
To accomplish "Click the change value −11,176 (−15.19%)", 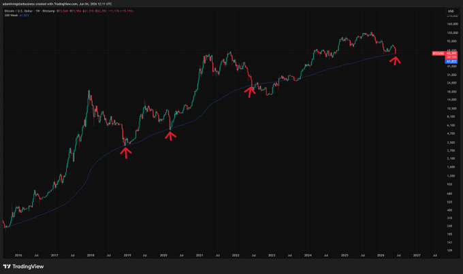I will [121, 11].
